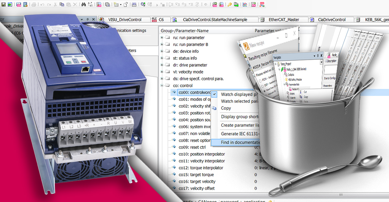Click the folder icon beside ru: run parameter
Screen dimensions: 389x202
167,38
